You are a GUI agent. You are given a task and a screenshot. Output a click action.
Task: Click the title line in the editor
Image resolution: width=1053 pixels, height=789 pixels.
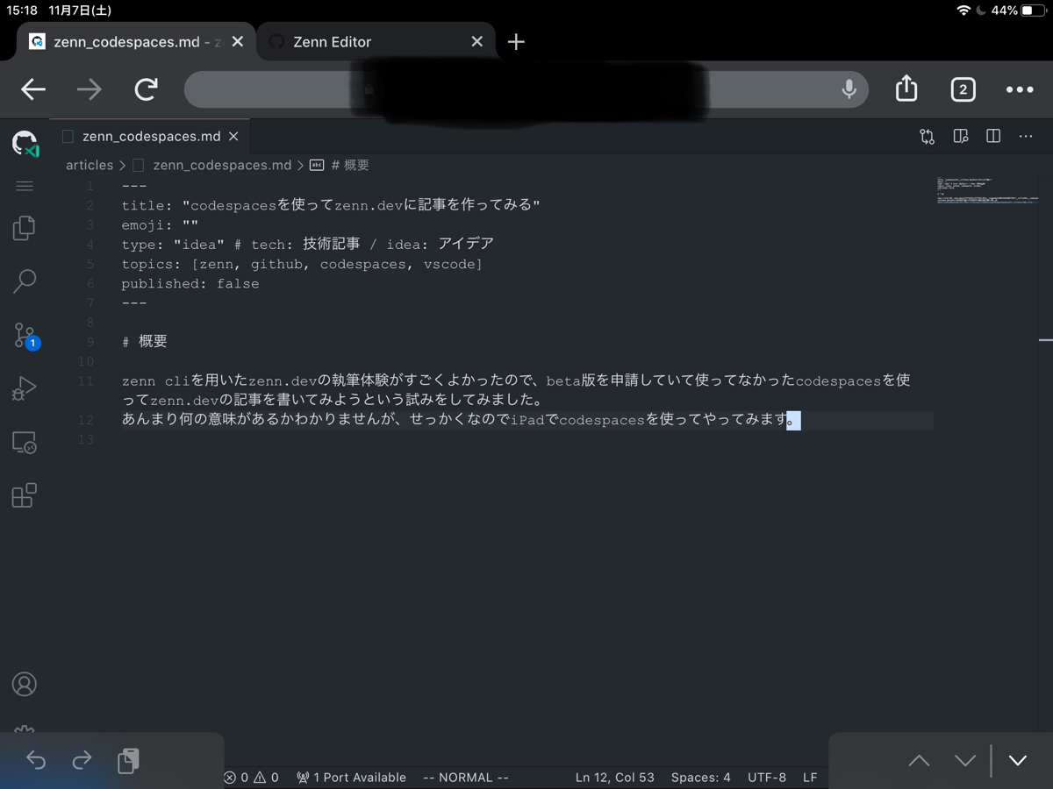(330, 205)
